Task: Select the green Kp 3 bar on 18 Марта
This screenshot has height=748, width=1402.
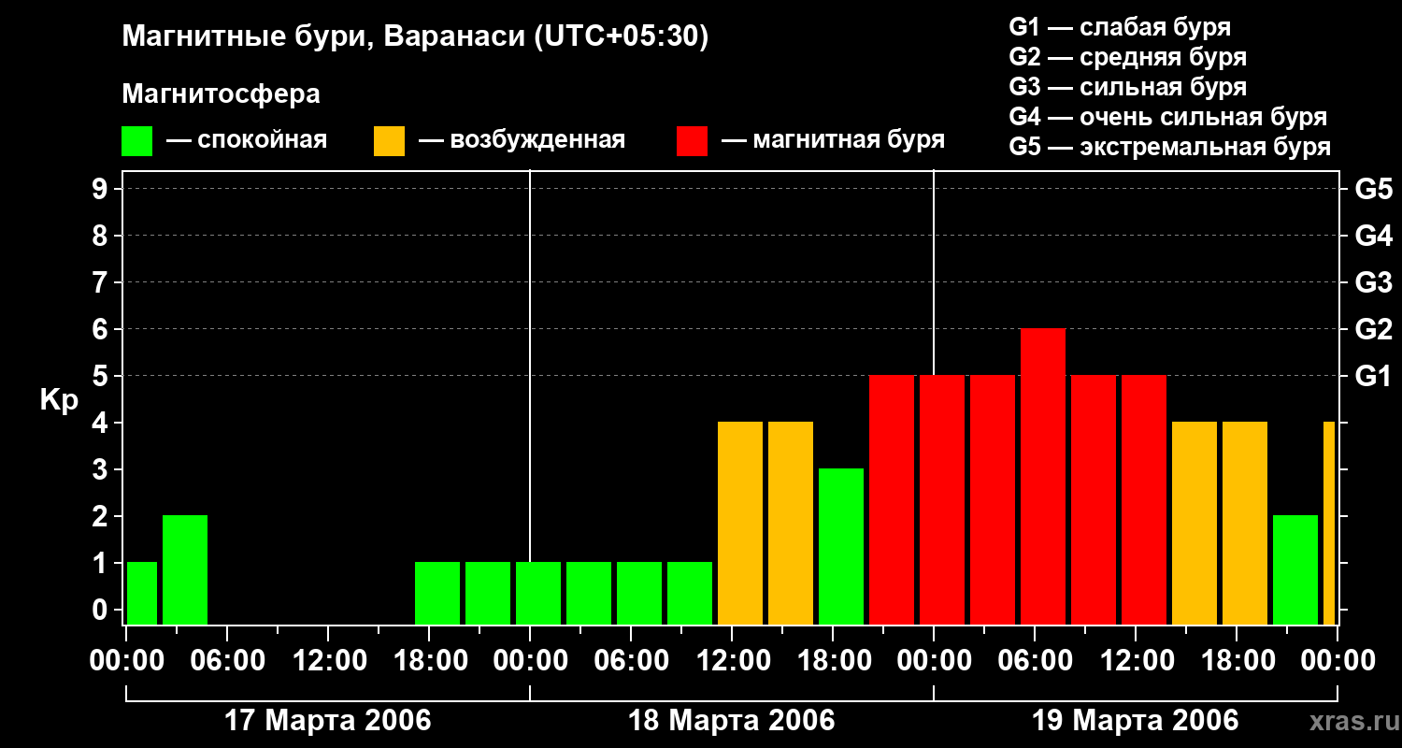Action: pos(841,547)
